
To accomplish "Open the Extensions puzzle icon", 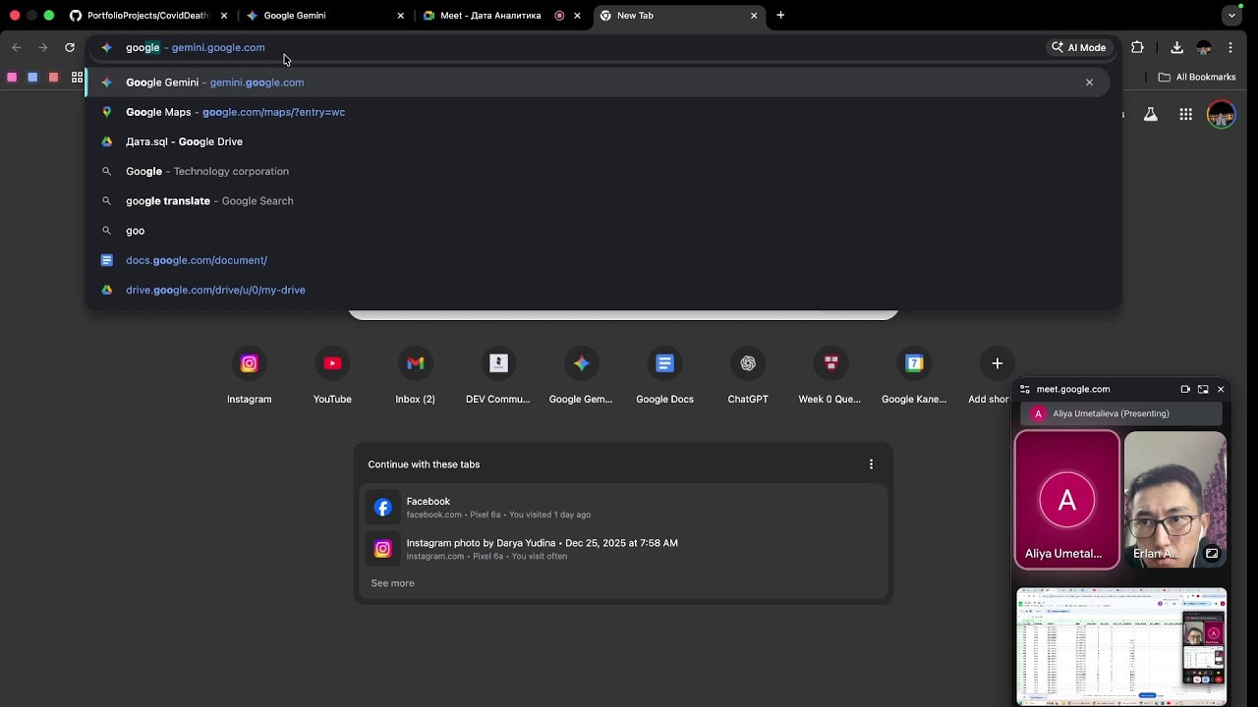I will [1138, 47].
